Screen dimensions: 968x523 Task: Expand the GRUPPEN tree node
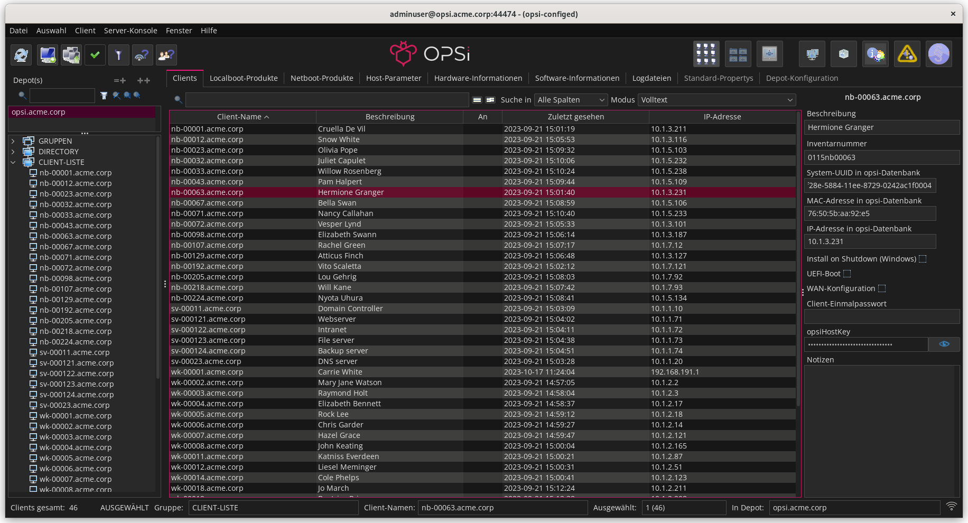(x=13, y=141)
